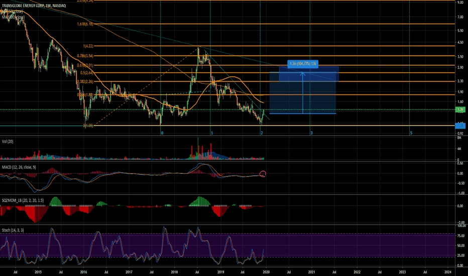
Task: Click 75.00 on the Stoch axis
Action: tap(460, 236)
